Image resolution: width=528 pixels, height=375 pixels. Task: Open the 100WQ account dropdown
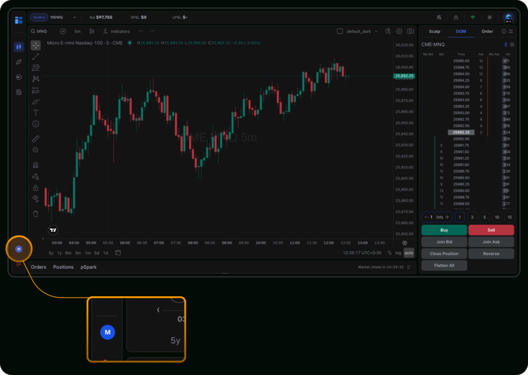click(63, 18)
